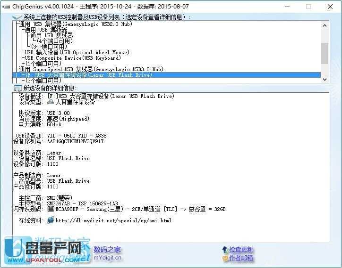The image size is (342, 268).
Task: Select the Lexar USB Flash Drive row
Action: [x=167, y=75]
